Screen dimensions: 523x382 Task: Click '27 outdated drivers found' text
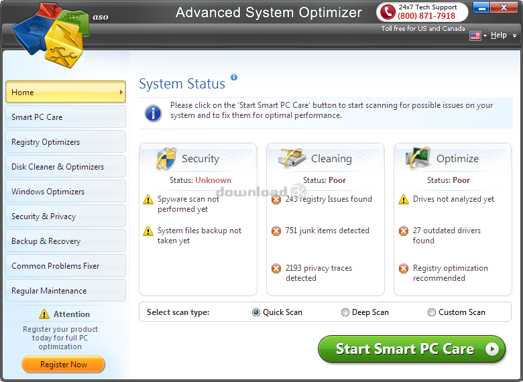447,235
